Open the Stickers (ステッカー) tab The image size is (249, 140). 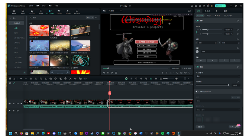68,12
